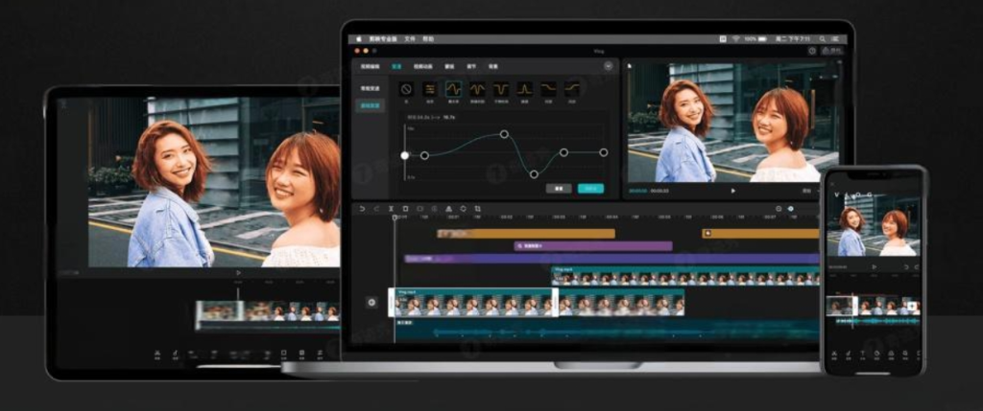Click the export button at the window's top right
This screenshot has height=411, width=983.
pos(832,51)
